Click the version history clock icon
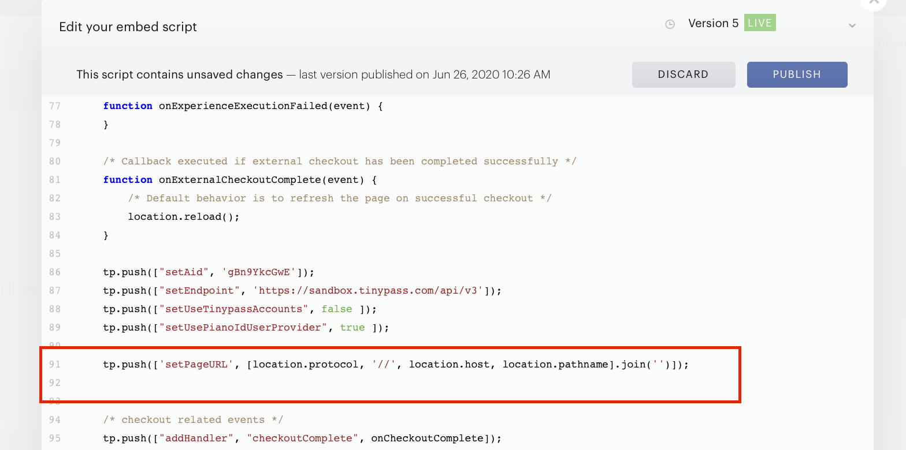906x450 pixels. (670, 24)
